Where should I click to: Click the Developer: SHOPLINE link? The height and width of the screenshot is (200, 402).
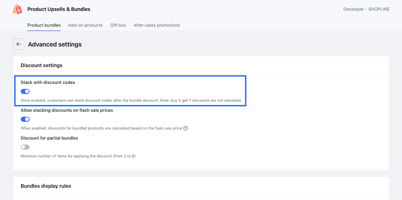pos(366,9)
